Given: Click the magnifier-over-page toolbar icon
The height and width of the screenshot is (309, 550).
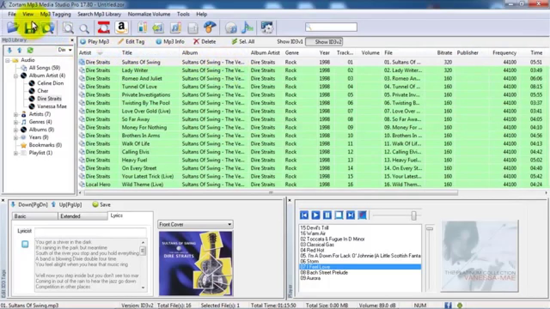Looking at the screenshot, I should (68, 28).
